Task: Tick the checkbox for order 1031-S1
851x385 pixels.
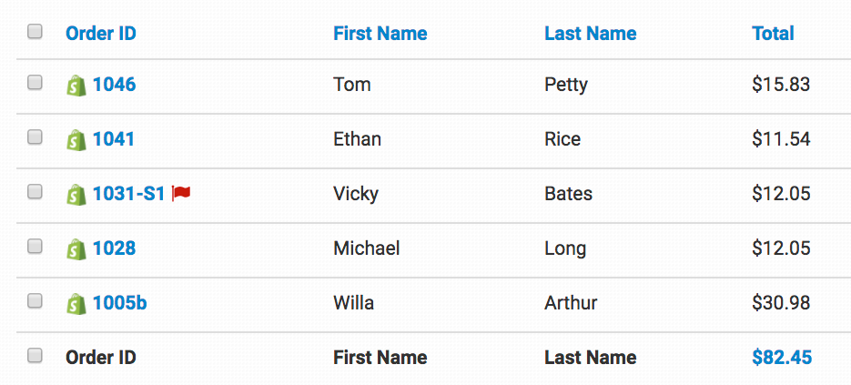Action: tap(35, 192)
